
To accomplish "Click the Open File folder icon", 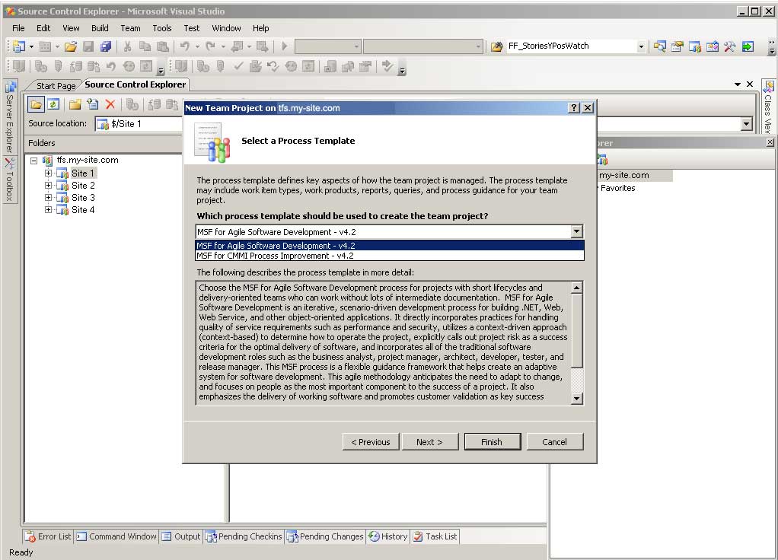I will point(71,46).
